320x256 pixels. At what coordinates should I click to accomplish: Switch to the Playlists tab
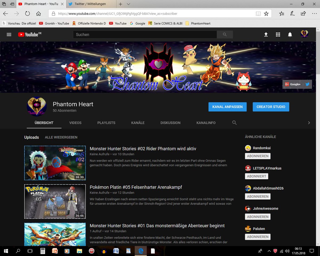(x=106, y=123)
